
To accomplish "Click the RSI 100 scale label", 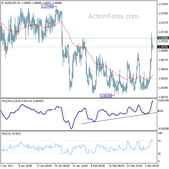I will pos(160,133).
